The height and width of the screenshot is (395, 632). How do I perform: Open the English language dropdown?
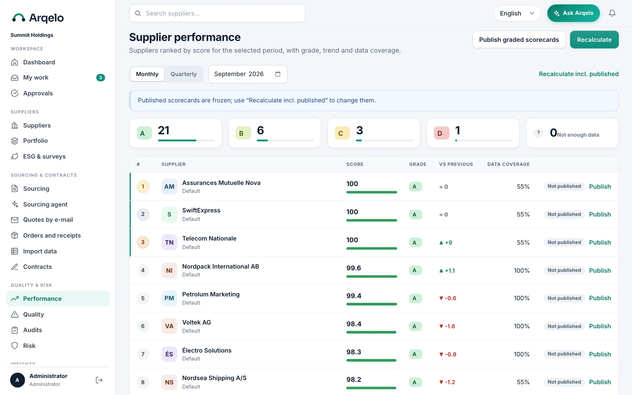[x=517, y=13]
